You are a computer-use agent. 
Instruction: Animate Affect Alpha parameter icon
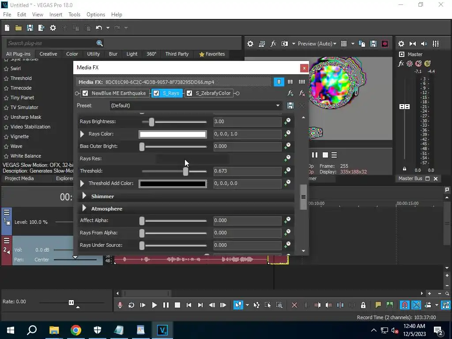[x=287, y=220]
